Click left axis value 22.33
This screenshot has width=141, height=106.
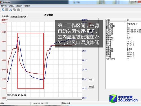pos(4,79)
